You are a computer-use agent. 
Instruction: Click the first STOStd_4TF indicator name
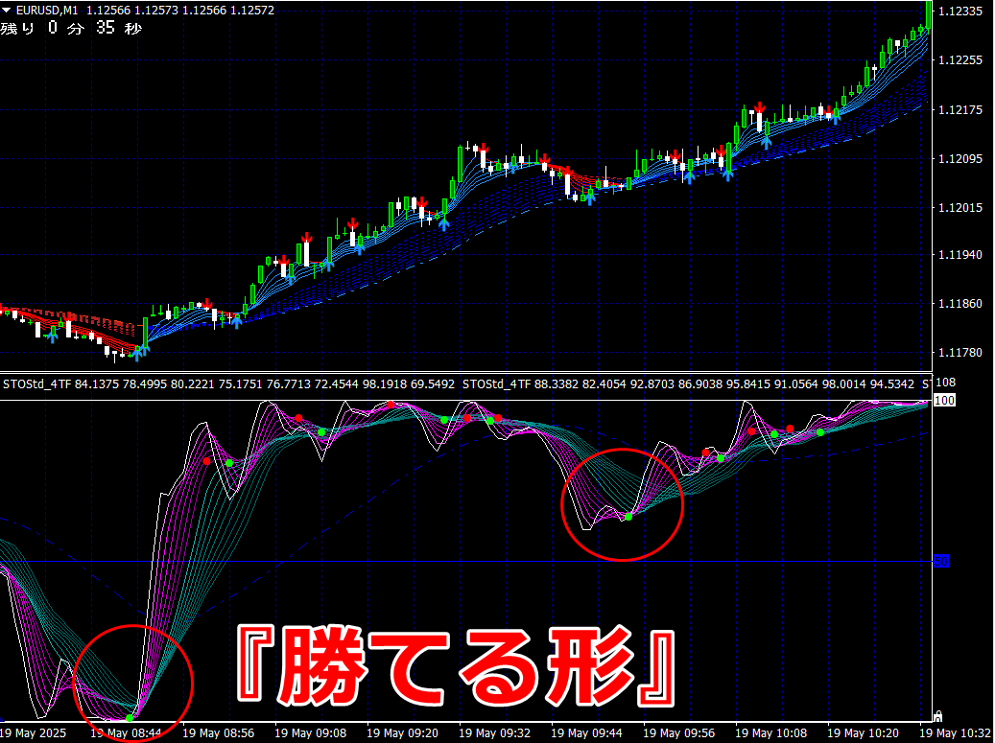click(x=36, y=384)
